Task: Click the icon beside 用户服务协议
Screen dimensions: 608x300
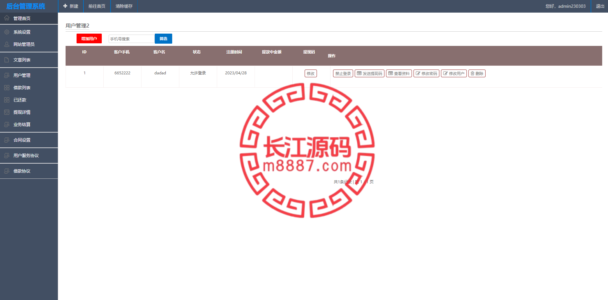Action: pyautogui.click(x=7, y=155)
